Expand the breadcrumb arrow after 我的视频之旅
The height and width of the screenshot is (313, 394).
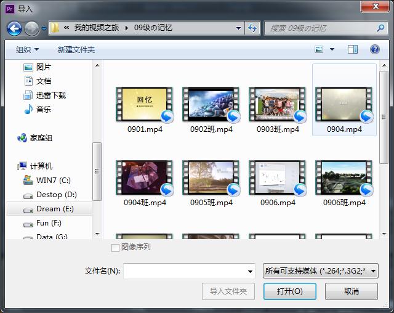tap(126, 28)
